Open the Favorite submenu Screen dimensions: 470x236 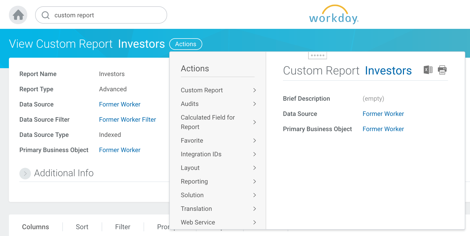[192, 141]
